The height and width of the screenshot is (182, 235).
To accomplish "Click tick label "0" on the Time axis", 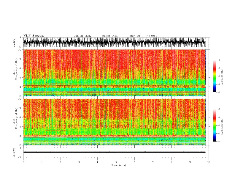I will 23,162.
